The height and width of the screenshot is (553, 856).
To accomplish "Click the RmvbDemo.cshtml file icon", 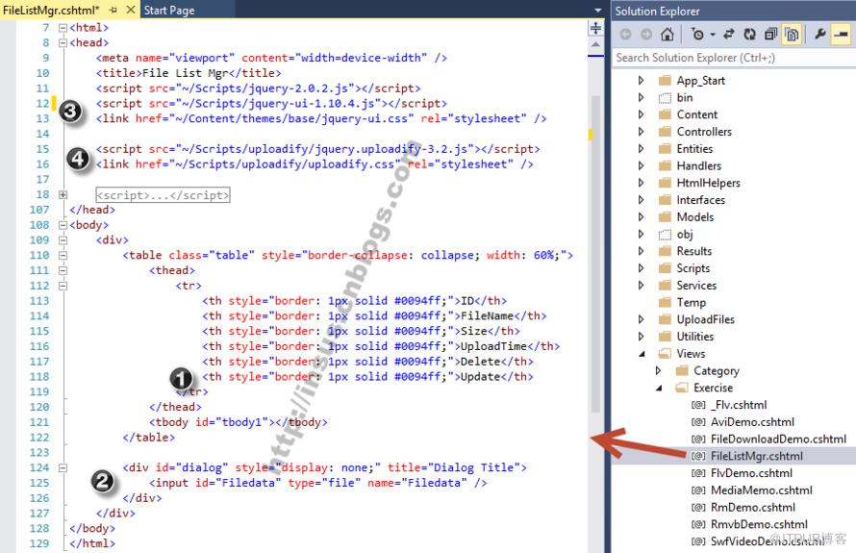I will [698, 524].
